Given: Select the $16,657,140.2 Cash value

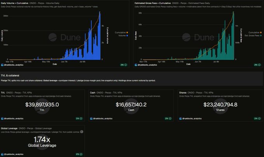Looking at the screenshot, I should click(x=131, y=105).
